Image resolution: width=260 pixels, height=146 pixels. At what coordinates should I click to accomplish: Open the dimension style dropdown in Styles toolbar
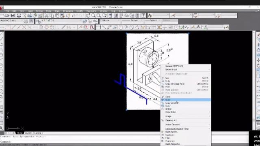pyautogui.click(x=184, y=15)
